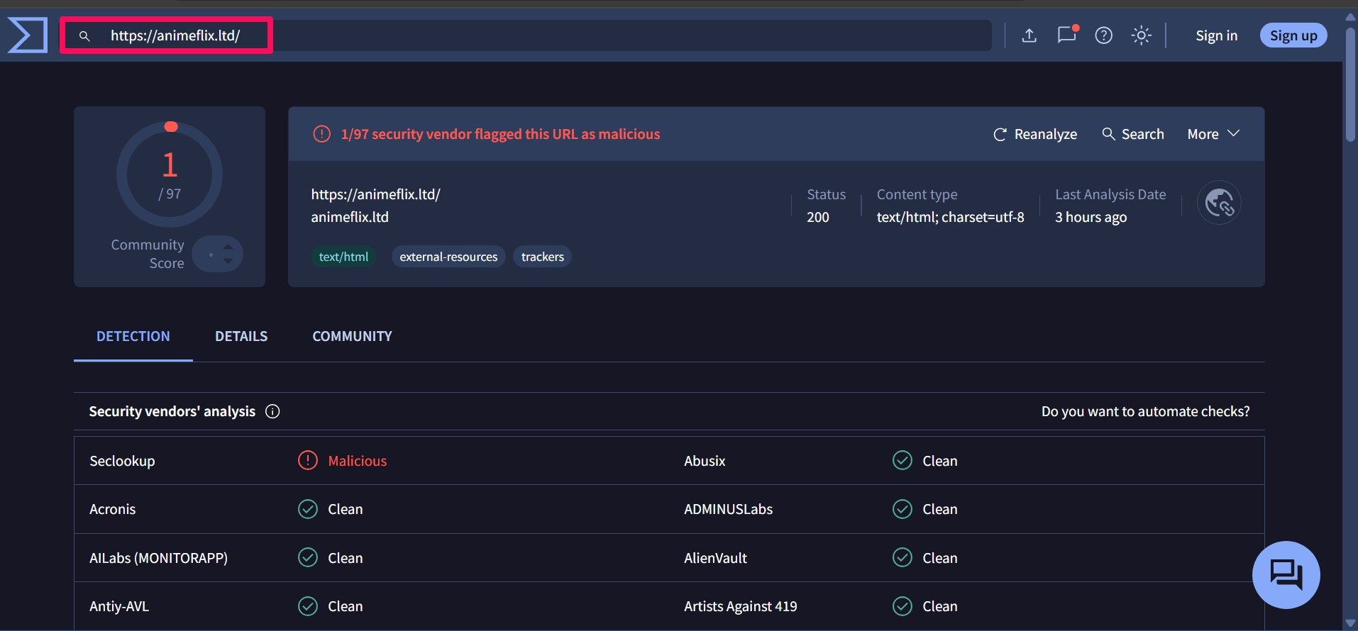The width and height of the screenshot is (1358, 631).
Task: Click the Acronis vendor name
Action: [x=112, y=509]
